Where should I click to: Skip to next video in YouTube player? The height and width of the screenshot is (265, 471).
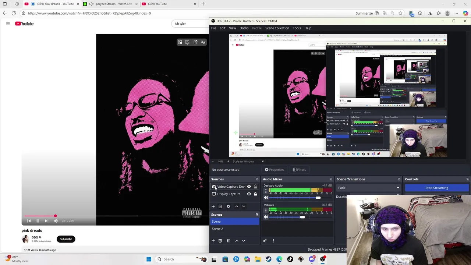pyautogui.click(x=46, y=221)
